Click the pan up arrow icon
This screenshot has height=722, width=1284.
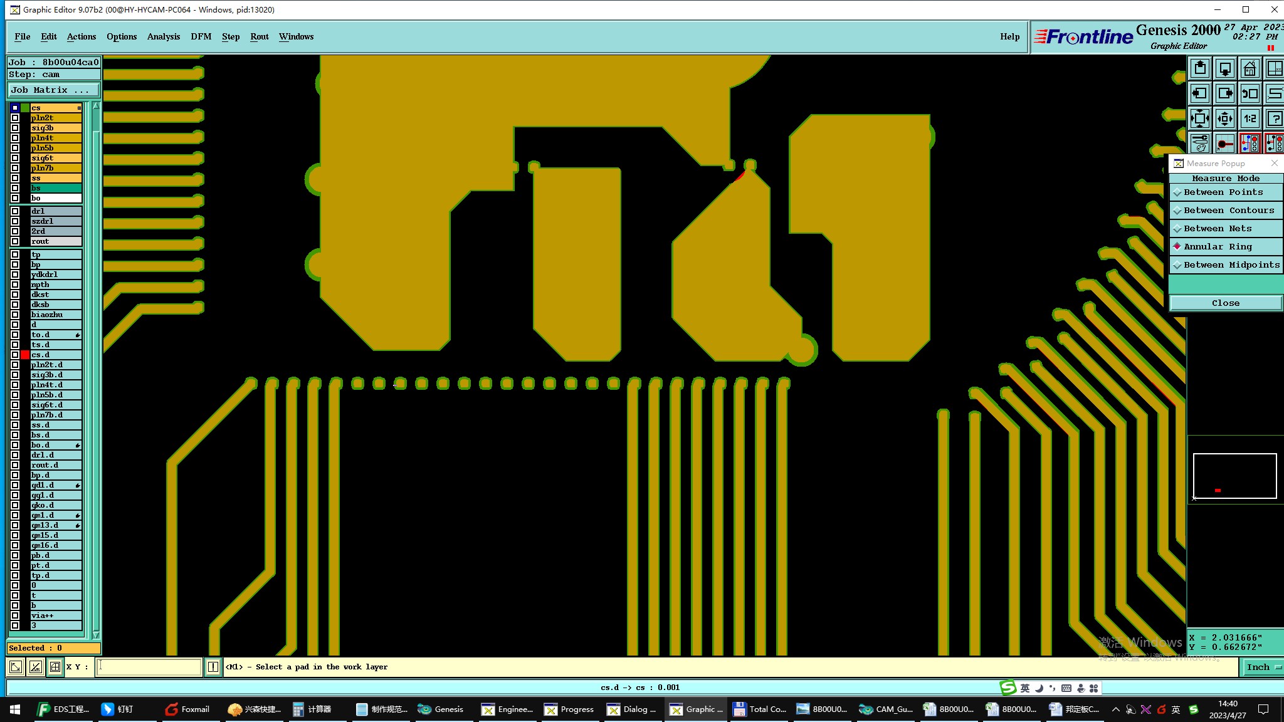1200,68
